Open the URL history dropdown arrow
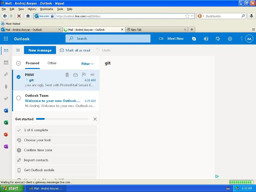The width and height of the screenshot is (256, 192). tap(192, 16)
